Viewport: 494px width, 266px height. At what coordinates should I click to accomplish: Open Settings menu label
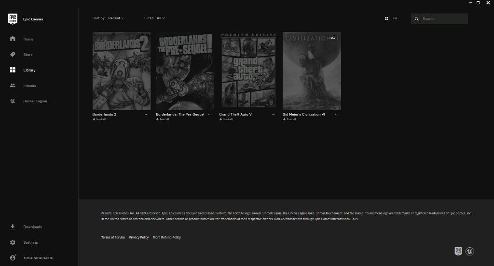pyautogui.click(x=30, y=242)
